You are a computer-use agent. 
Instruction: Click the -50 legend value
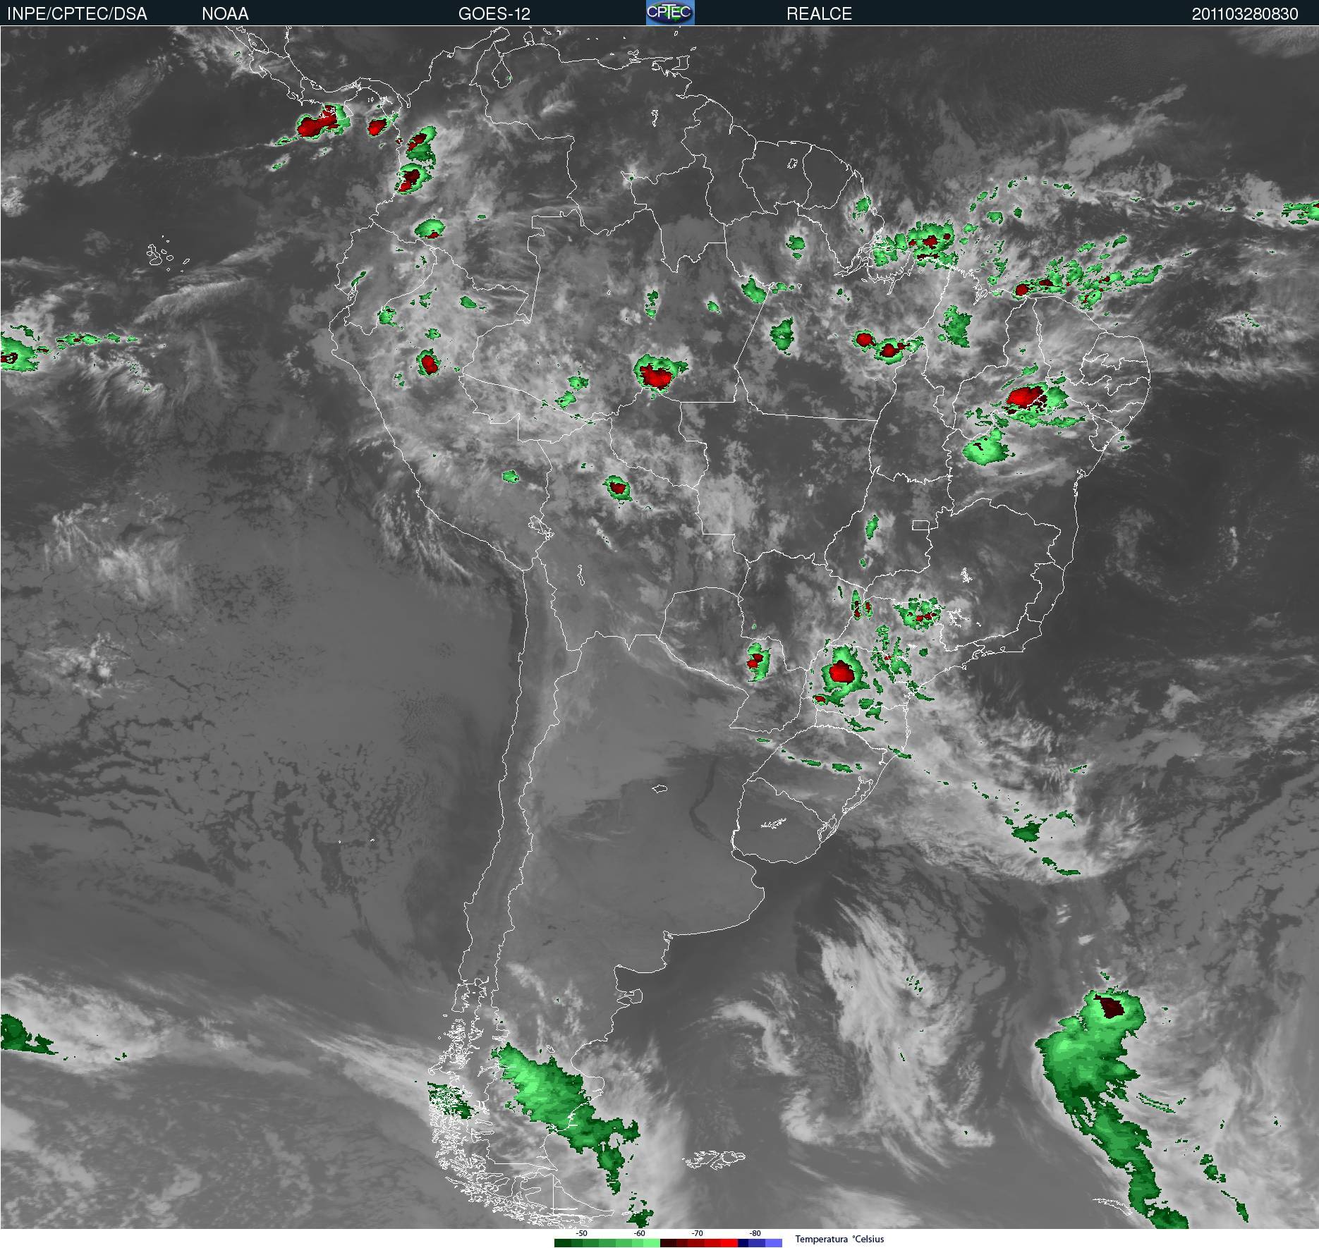click(x=582, y=1233)
